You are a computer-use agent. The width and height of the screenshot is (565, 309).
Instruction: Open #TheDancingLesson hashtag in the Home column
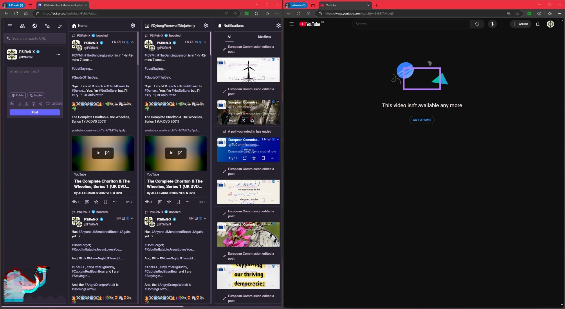click(99, 55)
